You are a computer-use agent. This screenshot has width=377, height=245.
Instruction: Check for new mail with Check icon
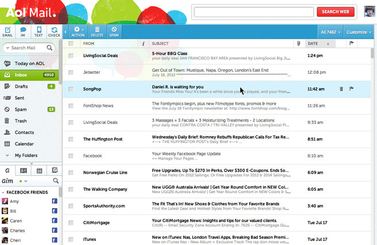coord(54,32)
